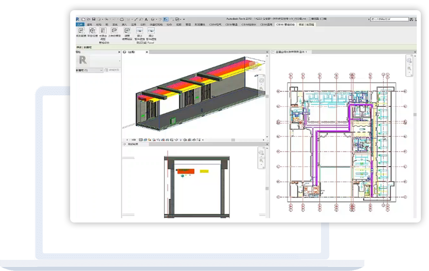Click the Save icon in quick access toolbar
This screenshot has width=429, height=271.
[x=94, y=19]
